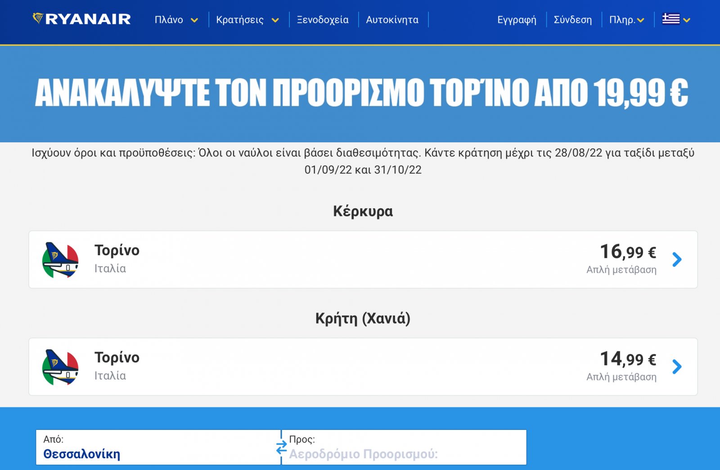This screenshot has height=470, width=720.
Task: Open the Πληρ. information menu
Action: 626,20
